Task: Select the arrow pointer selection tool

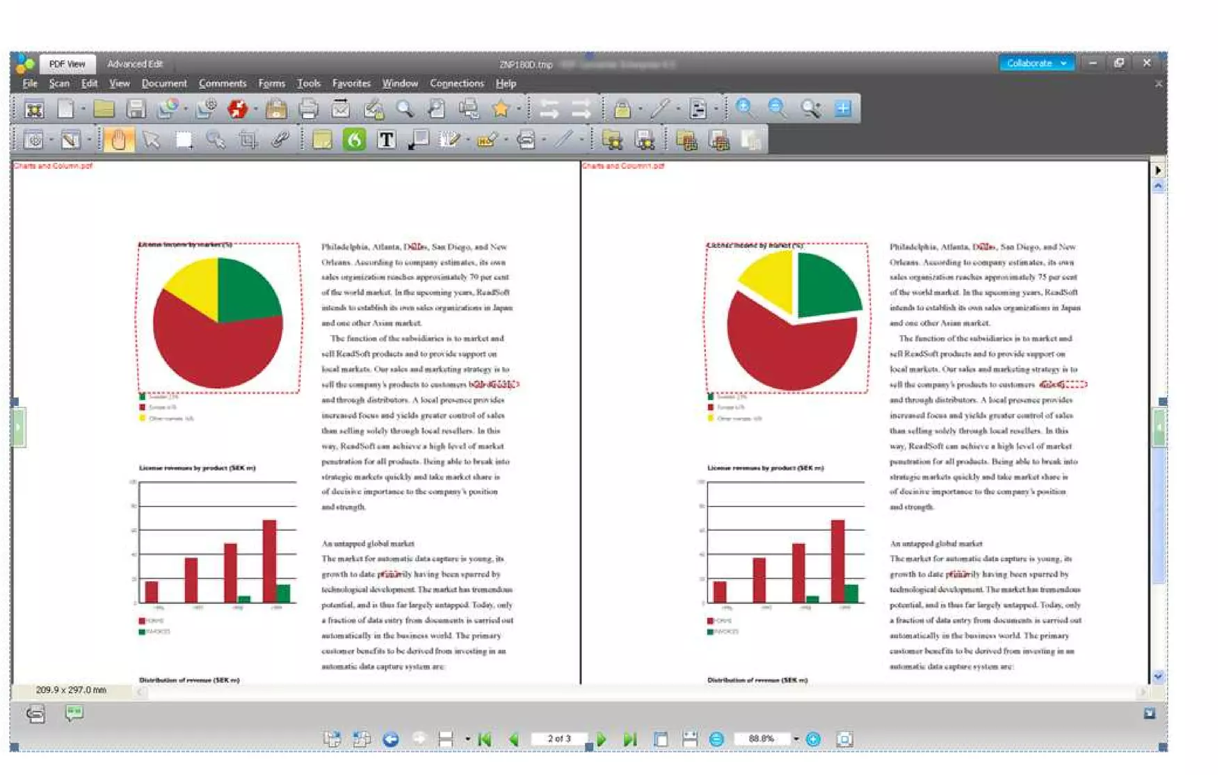Action: coord(150,140)
